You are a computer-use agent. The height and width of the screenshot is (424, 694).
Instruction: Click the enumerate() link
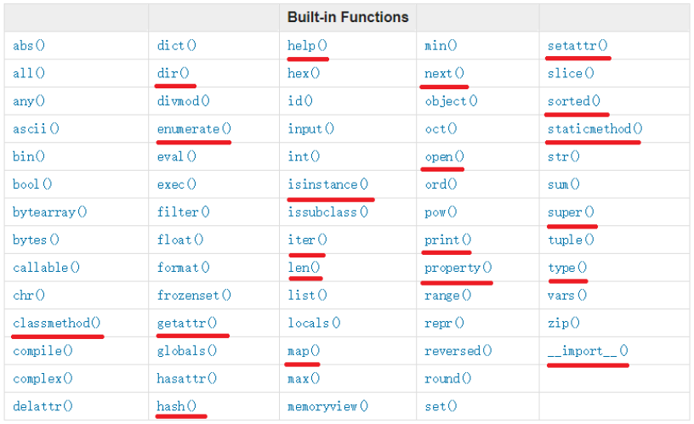[x=194, y=129]
